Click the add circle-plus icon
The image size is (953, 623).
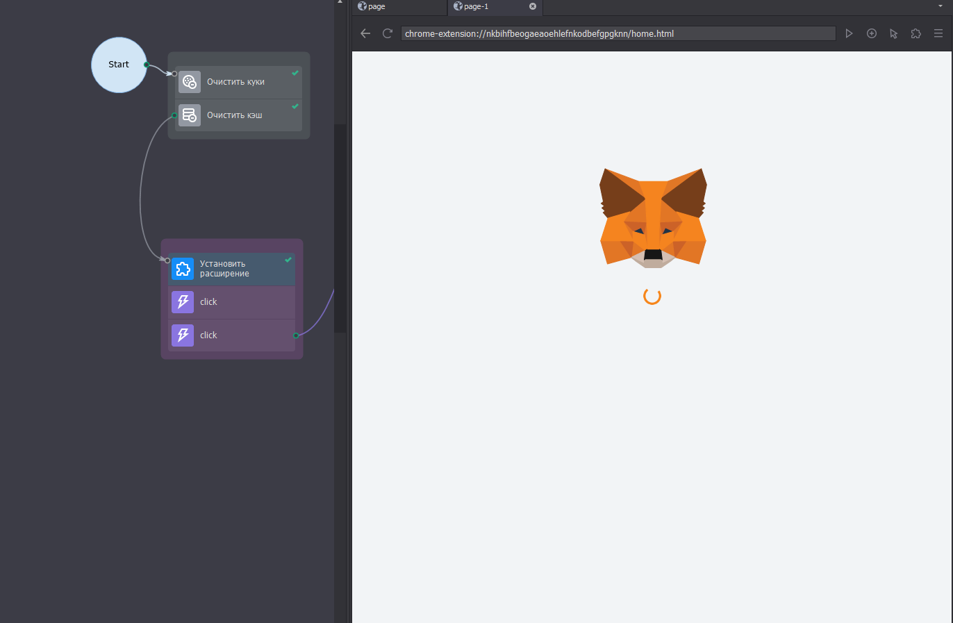872,33
